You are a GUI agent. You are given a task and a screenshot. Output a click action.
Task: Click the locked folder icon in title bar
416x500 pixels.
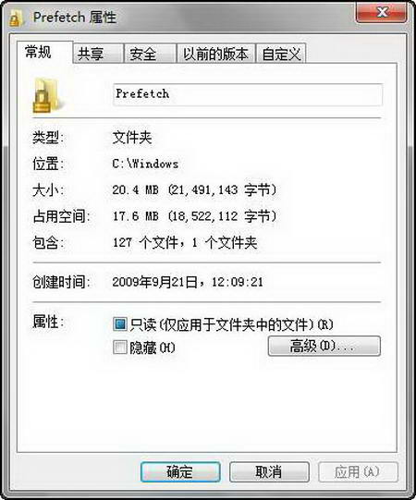coord(17,18)
